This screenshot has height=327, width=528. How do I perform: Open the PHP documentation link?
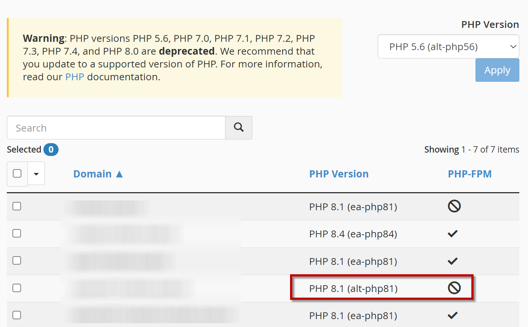click(74, 77)
